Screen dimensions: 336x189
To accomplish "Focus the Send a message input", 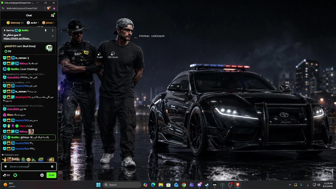I will pos(29,167).
